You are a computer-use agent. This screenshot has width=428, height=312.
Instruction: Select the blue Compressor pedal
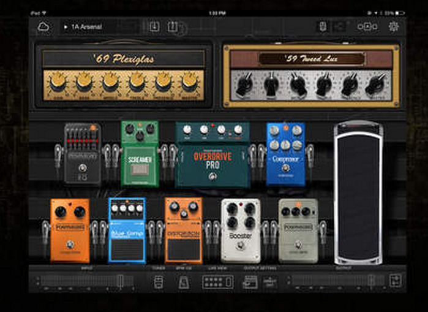[x=285, y=154]
